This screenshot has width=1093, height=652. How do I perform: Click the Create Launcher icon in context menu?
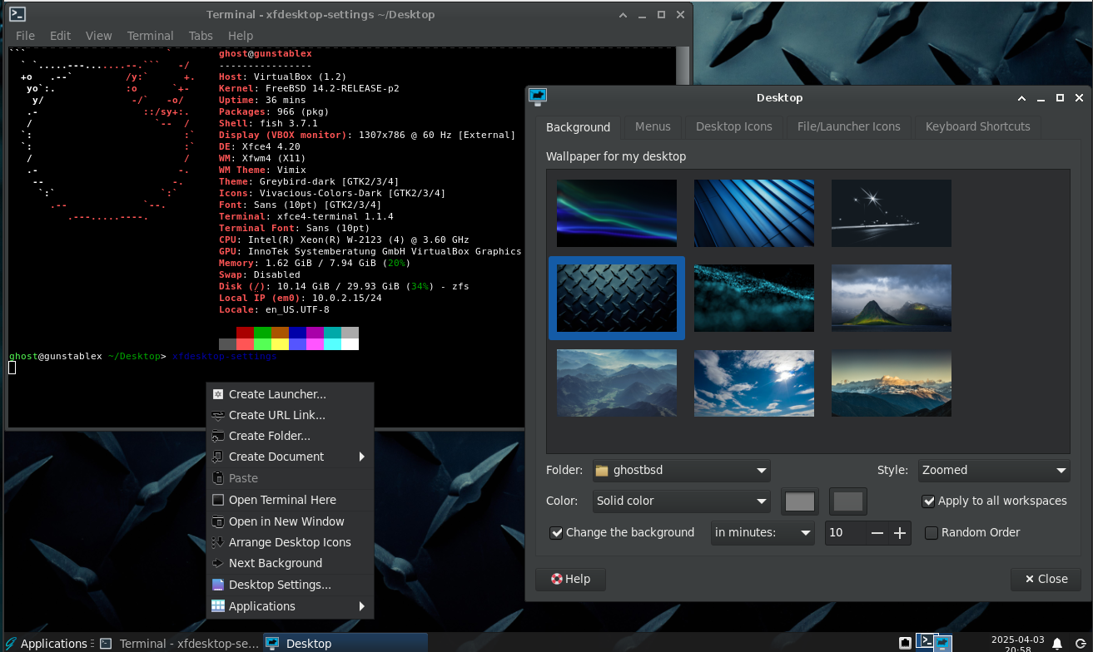pyautogui.click(x=218, y=394)
